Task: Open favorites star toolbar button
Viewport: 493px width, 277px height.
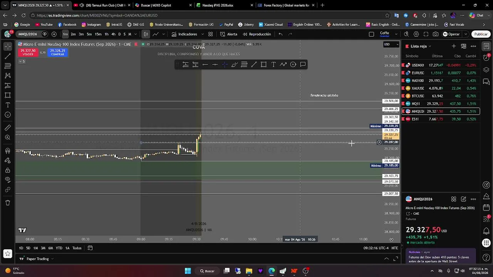Action: 8,254
